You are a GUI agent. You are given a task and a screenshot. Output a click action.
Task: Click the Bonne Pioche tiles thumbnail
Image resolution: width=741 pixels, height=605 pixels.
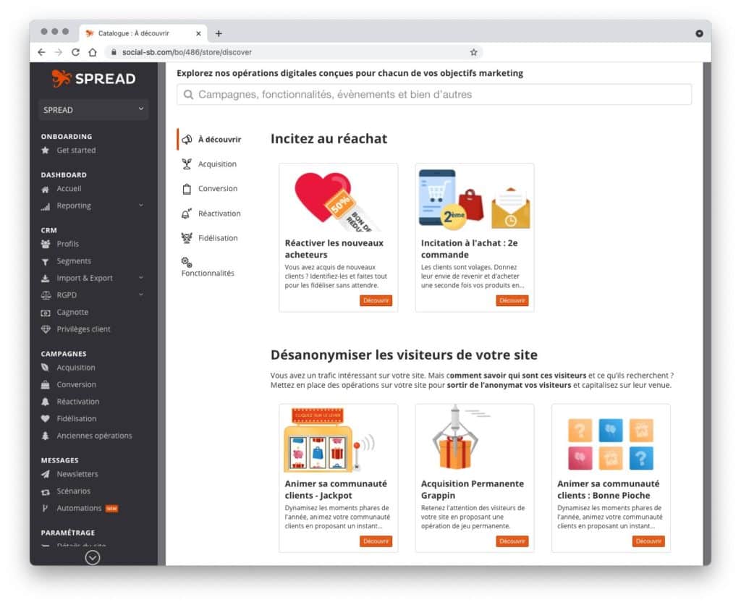611,444
